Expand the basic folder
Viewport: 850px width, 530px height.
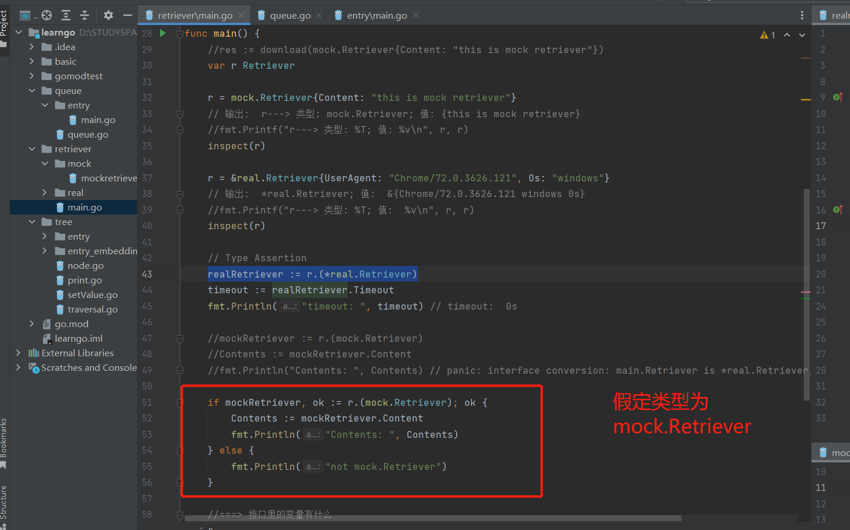tap(32, 61)
